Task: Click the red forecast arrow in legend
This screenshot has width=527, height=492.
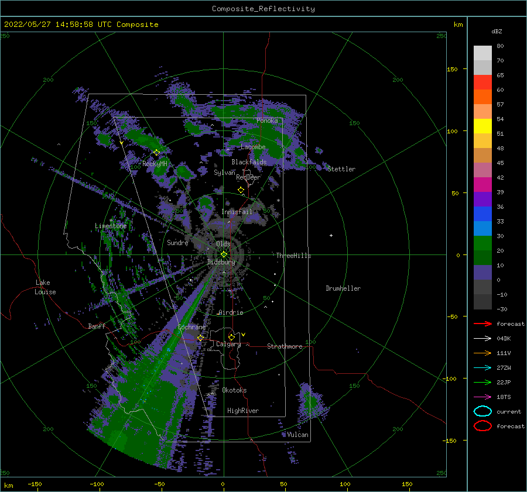Action: point(482,324)
